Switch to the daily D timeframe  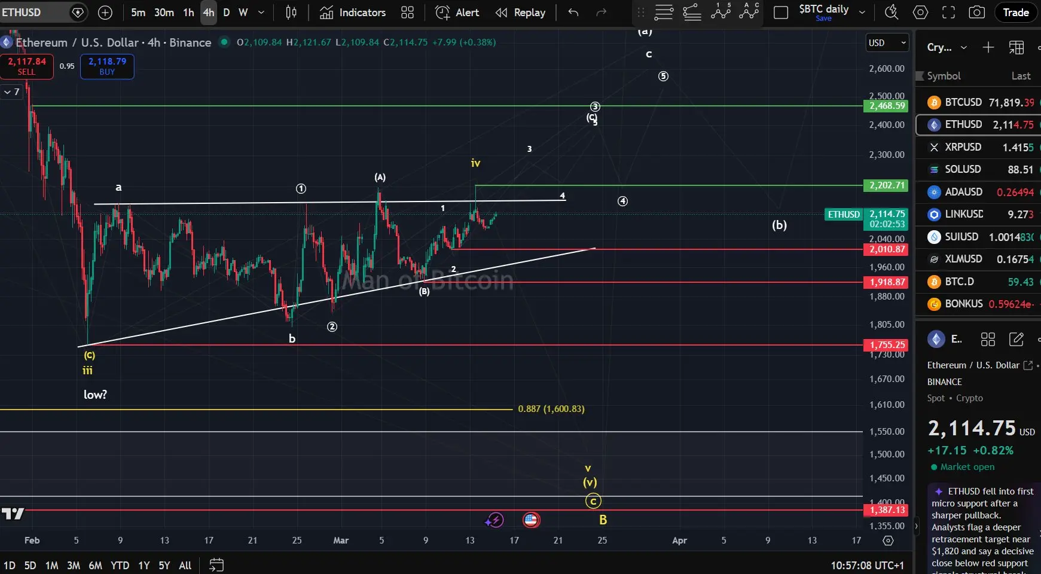226,13
